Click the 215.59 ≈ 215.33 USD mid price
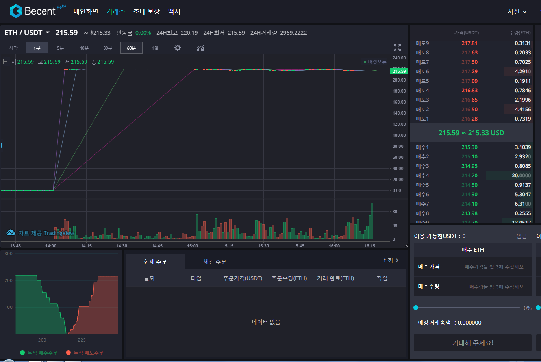Image resolution: width=541 pixels, height=362 pixels. click(x=471, y=133)
